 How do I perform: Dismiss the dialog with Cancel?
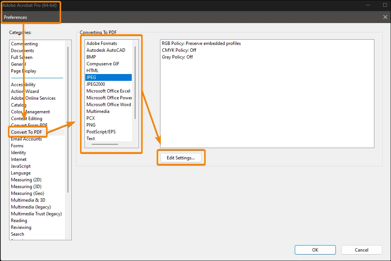click(x=361, y=250)
